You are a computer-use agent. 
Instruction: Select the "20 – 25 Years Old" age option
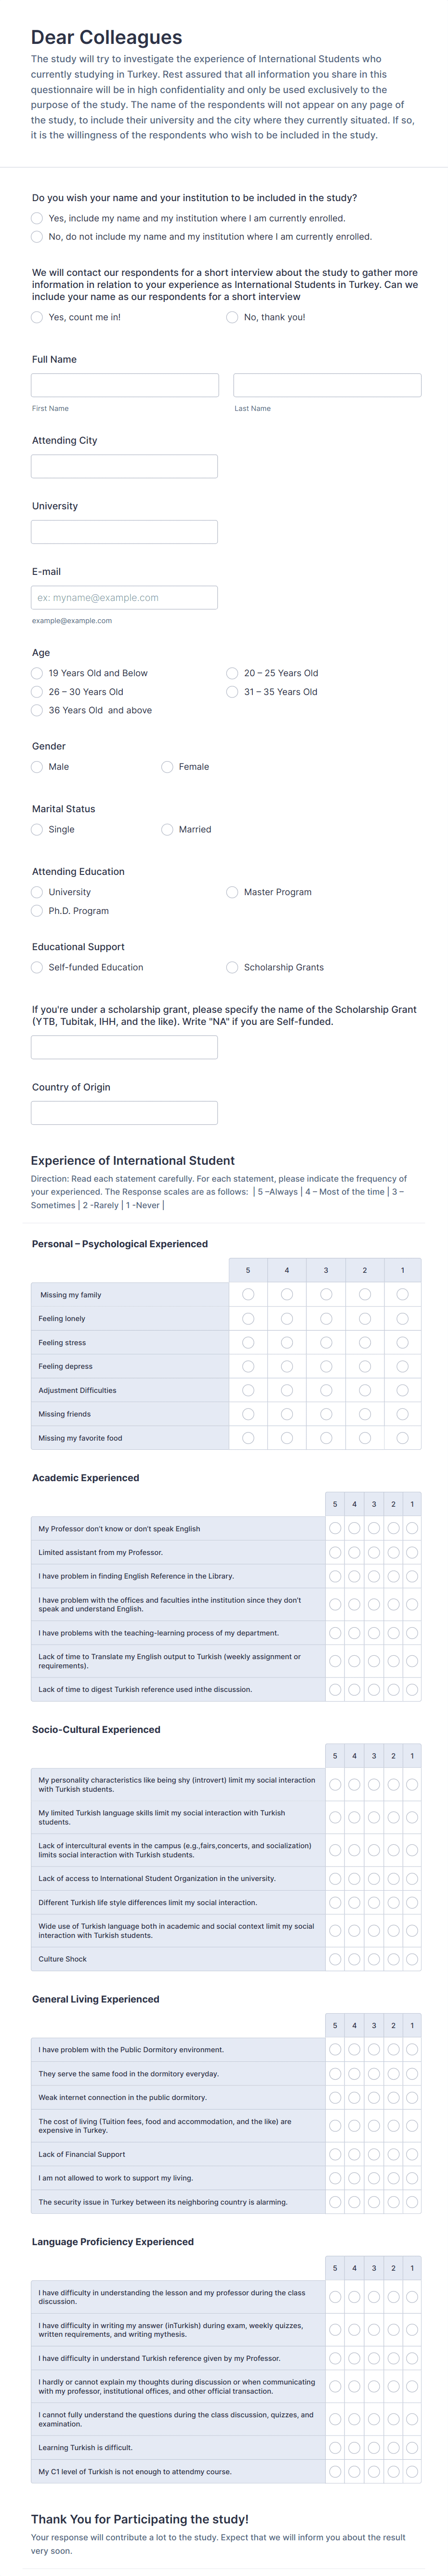pyautogui.click(x=233, y=673)
